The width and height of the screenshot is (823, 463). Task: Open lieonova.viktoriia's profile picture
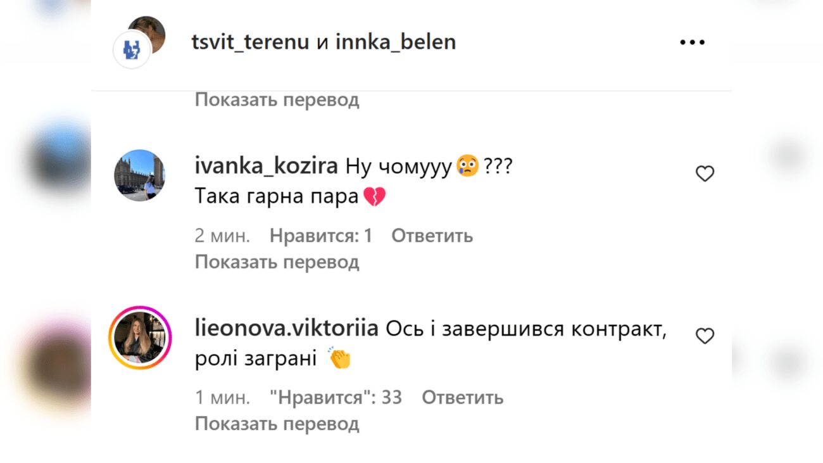(139, 338)
